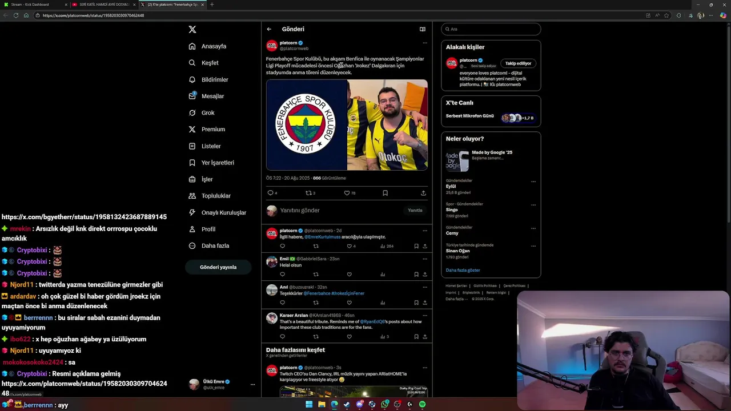The image size is (731, 411).
Task: Click the Topluluklar people icon
Action: click(192, 196)
